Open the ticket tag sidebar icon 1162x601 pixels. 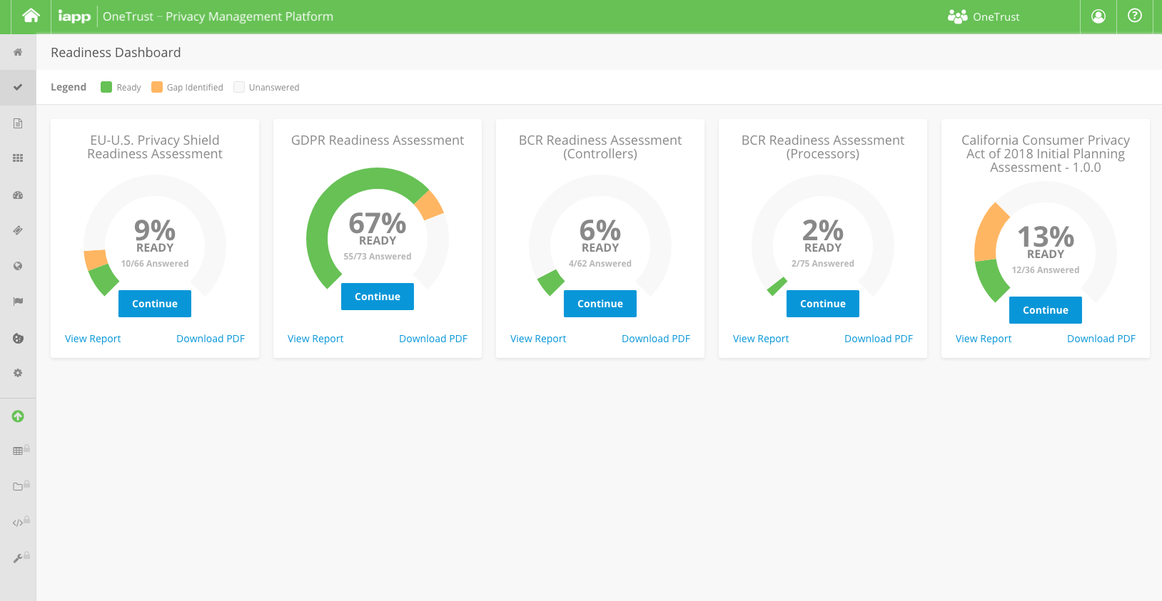(x=18, y=230)
